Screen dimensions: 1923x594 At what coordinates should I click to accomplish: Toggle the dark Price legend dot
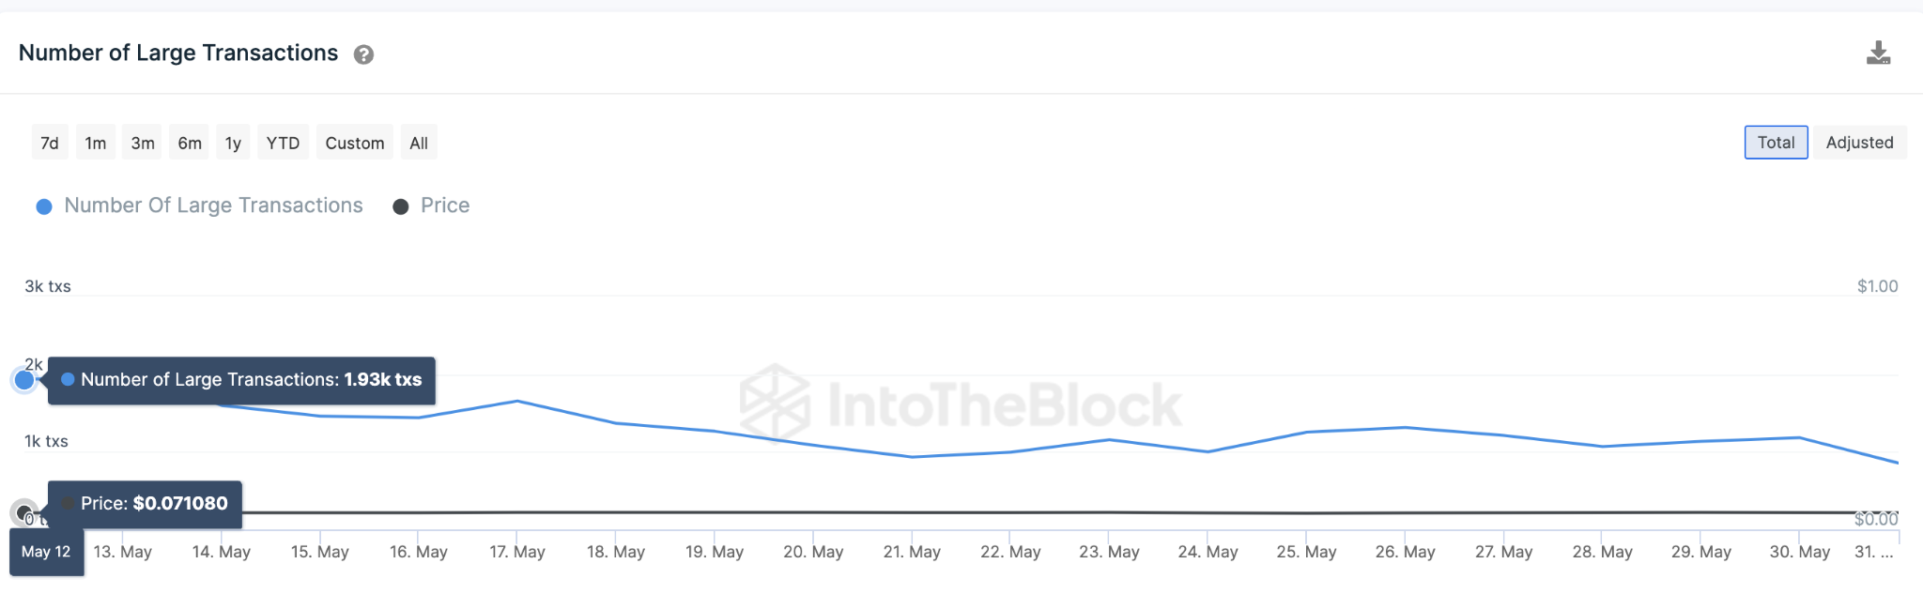coord(401,206)
